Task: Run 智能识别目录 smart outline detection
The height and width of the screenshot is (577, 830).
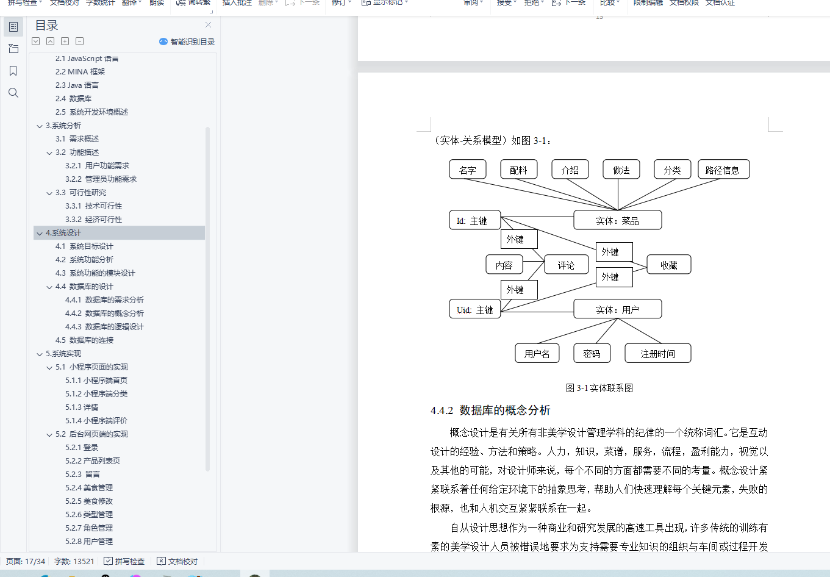Action: 187,41
